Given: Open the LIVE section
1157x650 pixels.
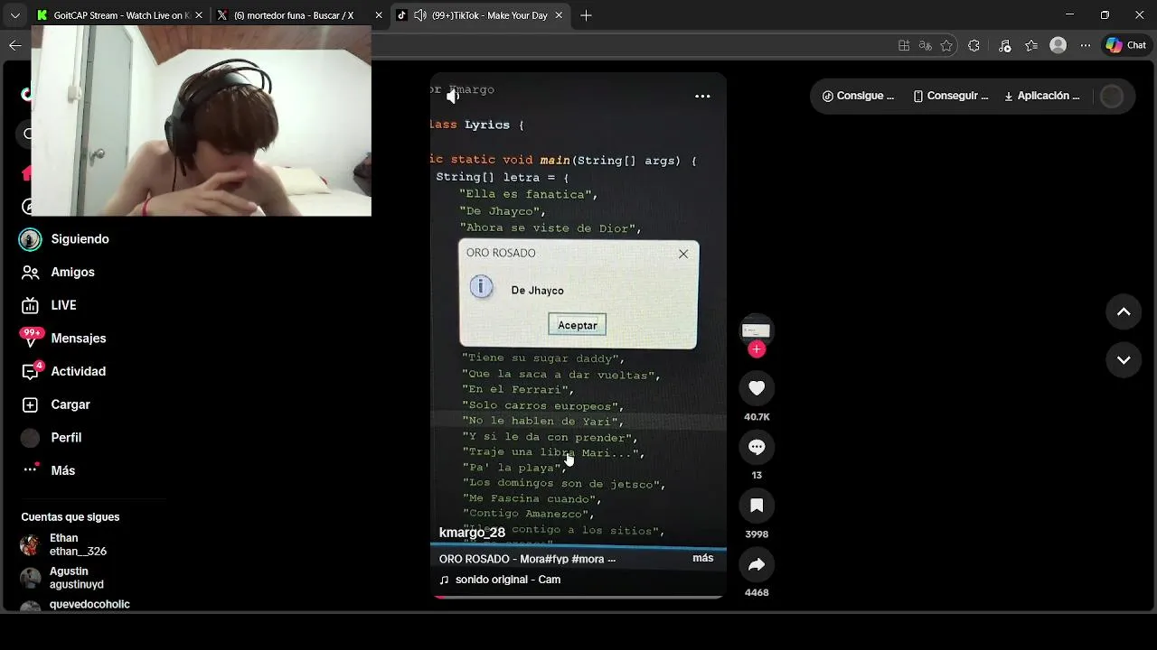Looking at the screenshot, I should (x=63, y=305).
